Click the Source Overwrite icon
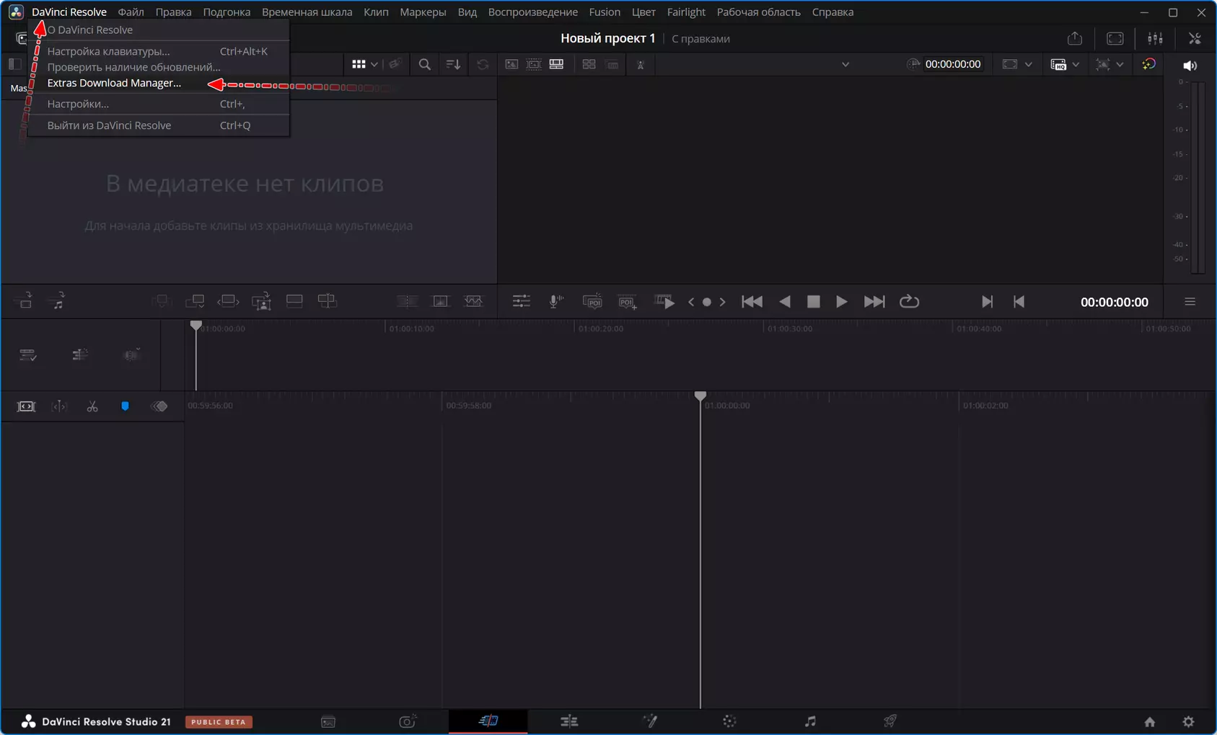The width and height of the screenshot is (1217, 735). 328,301
